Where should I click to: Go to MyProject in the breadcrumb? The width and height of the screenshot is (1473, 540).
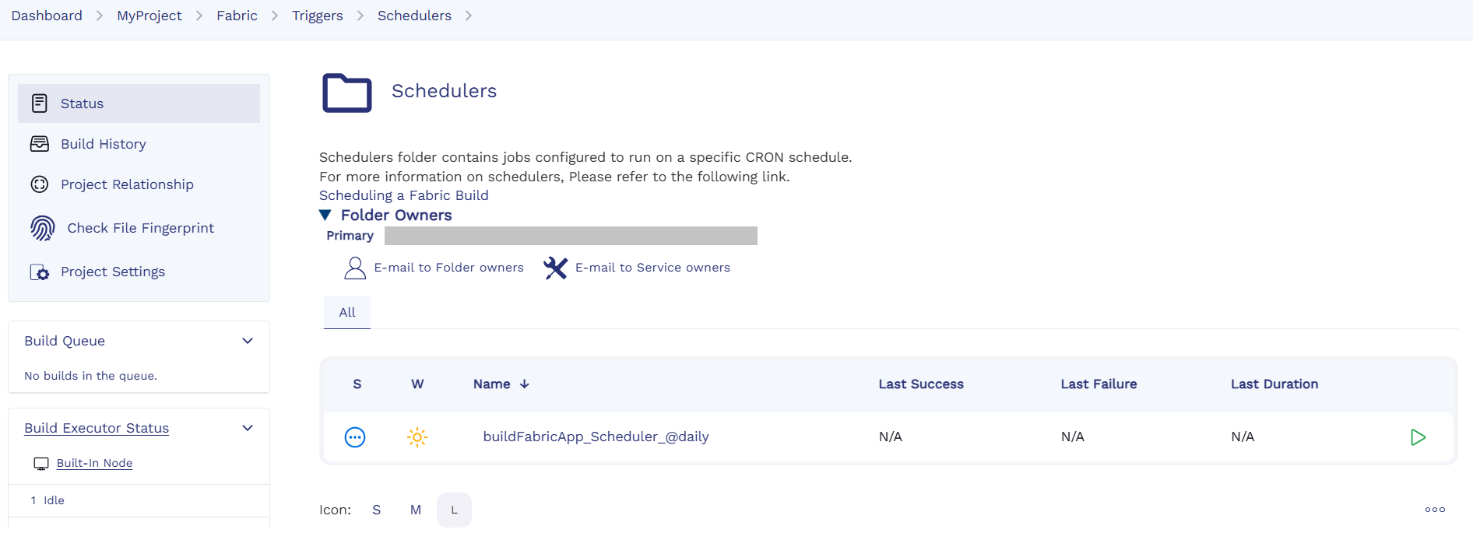pos(149,16)
